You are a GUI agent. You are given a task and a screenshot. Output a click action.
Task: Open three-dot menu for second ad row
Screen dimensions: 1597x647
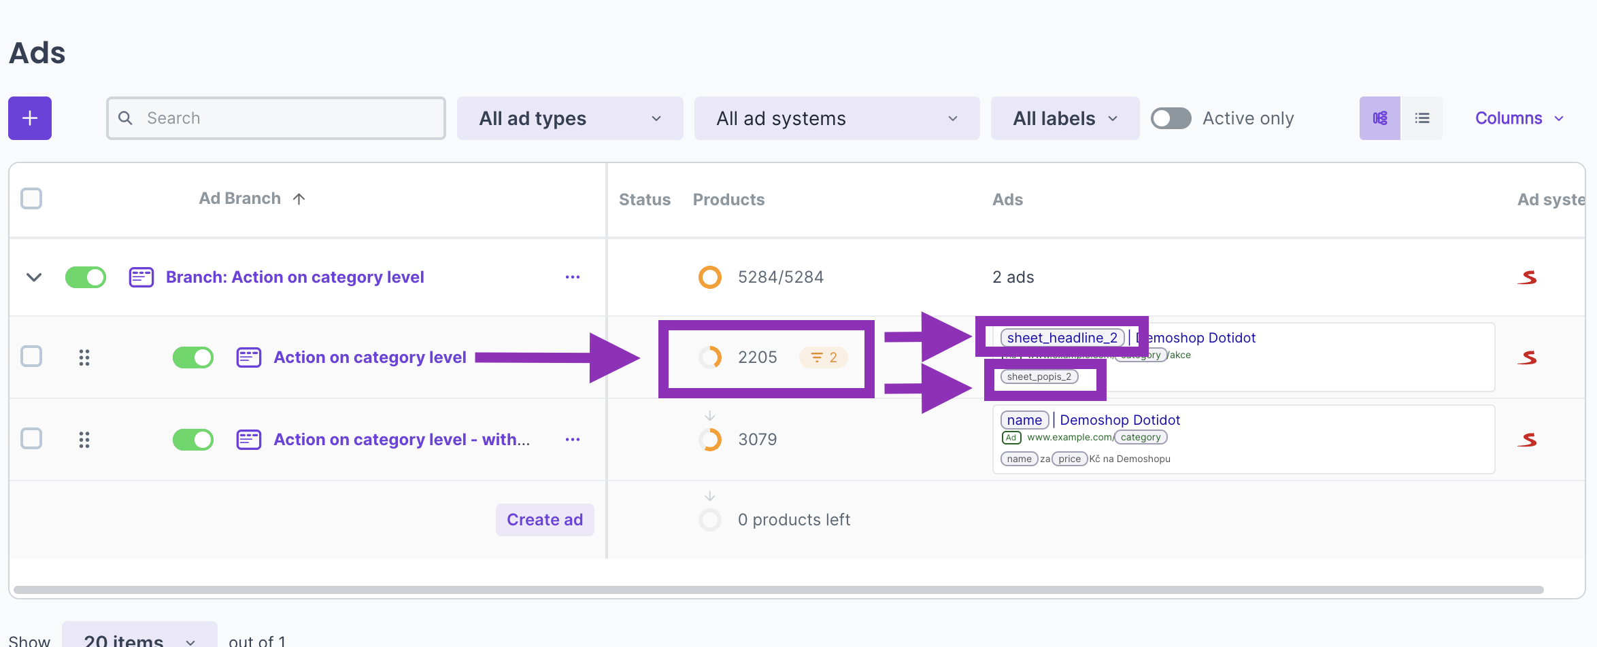coord(572,440)
